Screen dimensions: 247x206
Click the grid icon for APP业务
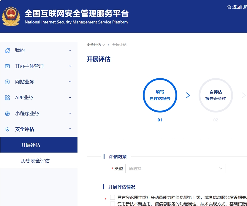(x=8, y=98)
